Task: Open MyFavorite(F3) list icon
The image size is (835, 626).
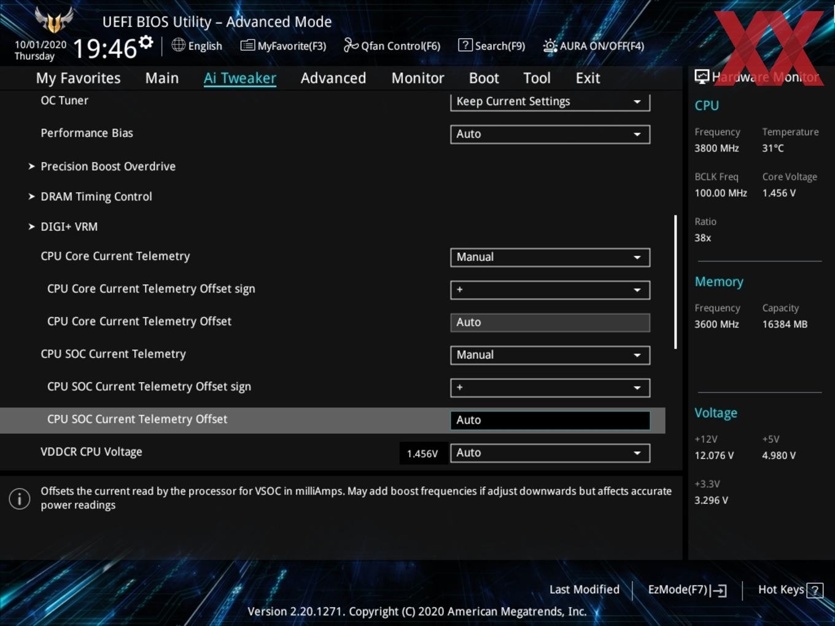Action: click(247, 45)
